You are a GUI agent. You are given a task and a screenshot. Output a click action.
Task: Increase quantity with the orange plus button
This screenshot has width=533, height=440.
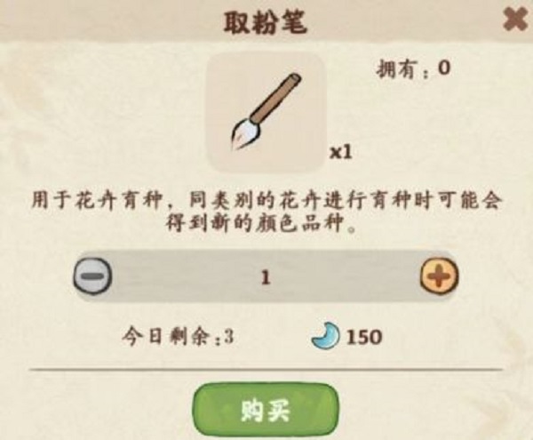click(439, 276)
